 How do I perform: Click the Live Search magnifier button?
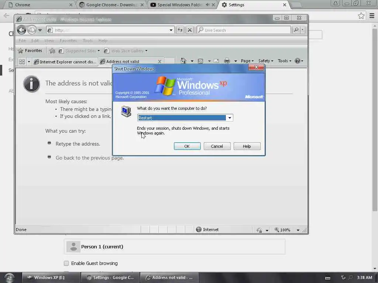click(x=296, y=30)
